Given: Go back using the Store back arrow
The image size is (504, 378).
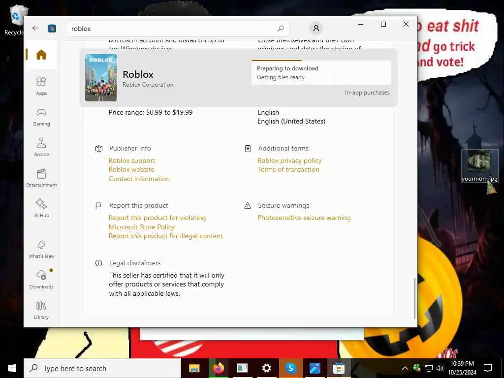Looking at the screenshot, I should tap(35, 28).
